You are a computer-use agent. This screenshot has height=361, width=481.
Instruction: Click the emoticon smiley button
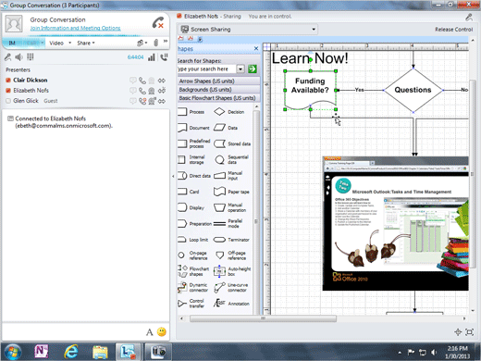pos(162,331)
